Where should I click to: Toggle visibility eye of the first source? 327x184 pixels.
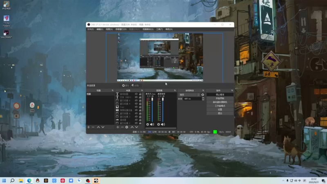point(136,94)
